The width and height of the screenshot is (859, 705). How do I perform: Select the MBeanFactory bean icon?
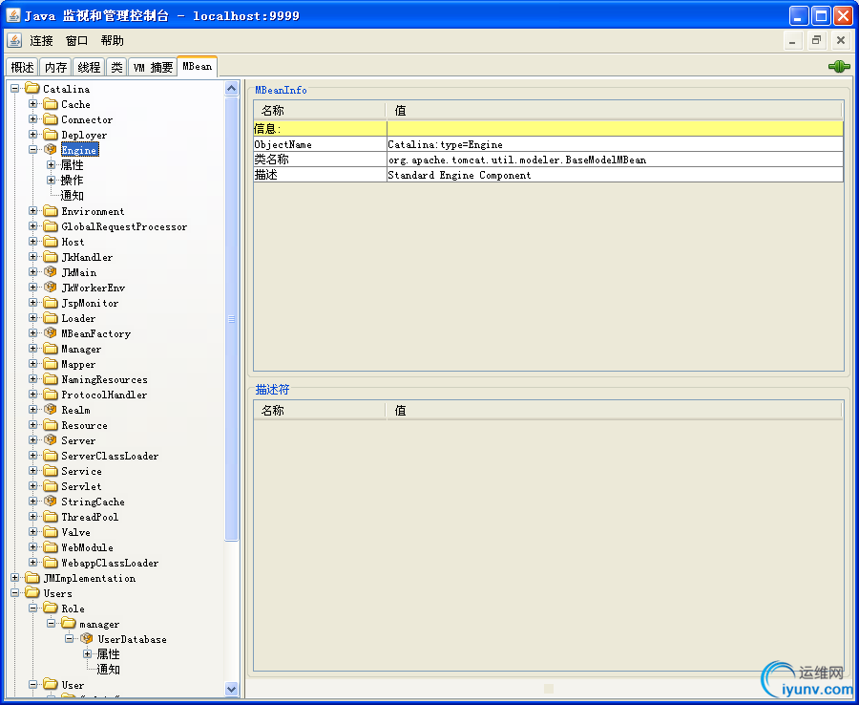click(51, 332)
